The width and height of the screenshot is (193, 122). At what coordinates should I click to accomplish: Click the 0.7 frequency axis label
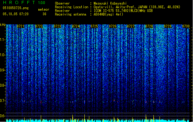pos(2,101)
